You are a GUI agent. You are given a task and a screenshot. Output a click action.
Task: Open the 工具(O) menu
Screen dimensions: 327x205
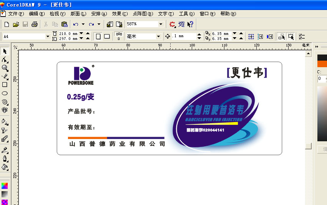(x=187, y=14)
